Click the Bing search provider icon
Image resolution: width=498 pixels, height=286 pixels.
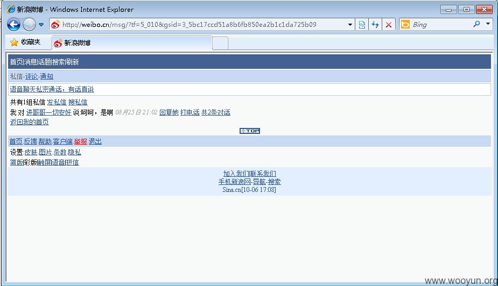(405, 24)
